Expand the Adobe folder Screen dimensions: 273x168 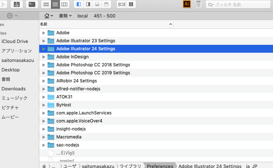click(44, 33)
